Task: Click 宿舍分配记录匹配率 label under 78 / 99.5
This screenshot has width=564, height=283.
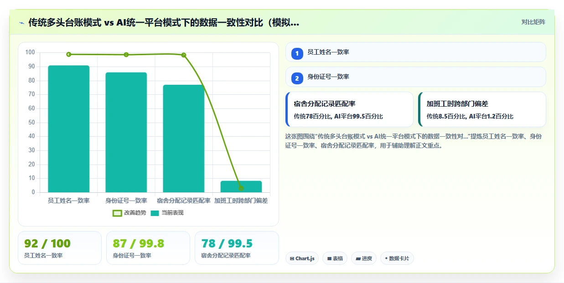Action: (x=226, y=256)
